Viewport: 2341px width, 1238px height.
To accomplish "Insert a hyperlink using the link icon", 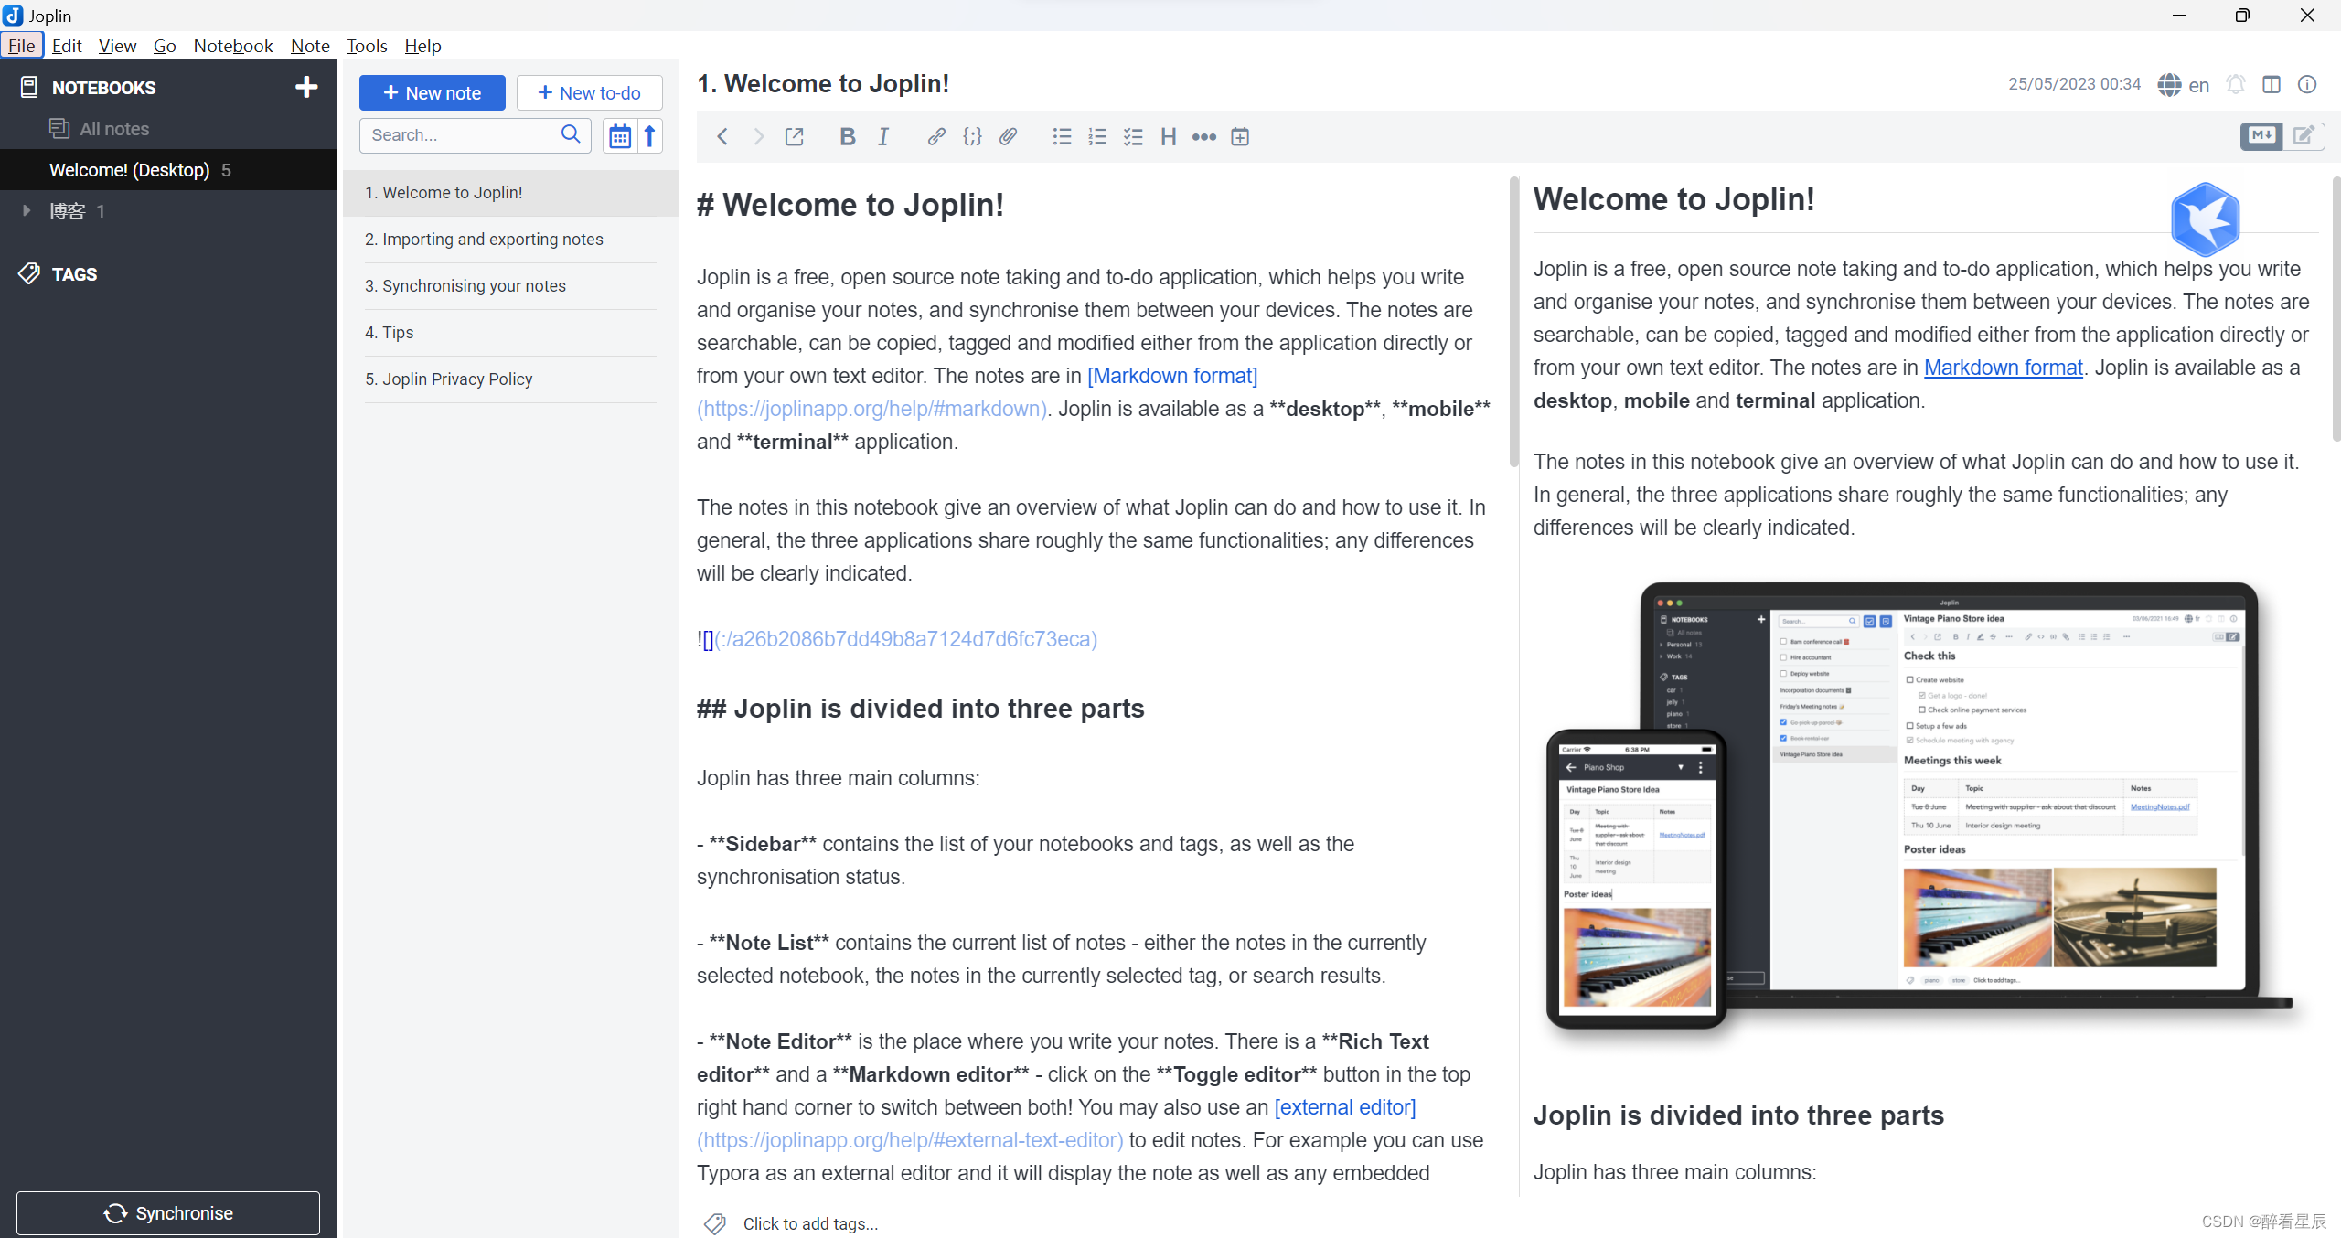I will 935,137.
